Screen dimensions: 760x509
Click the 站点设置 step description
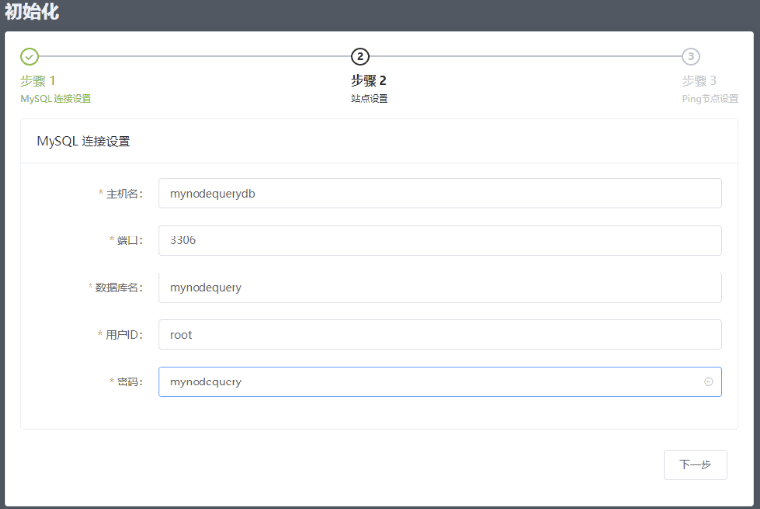(x=370, y=99)
